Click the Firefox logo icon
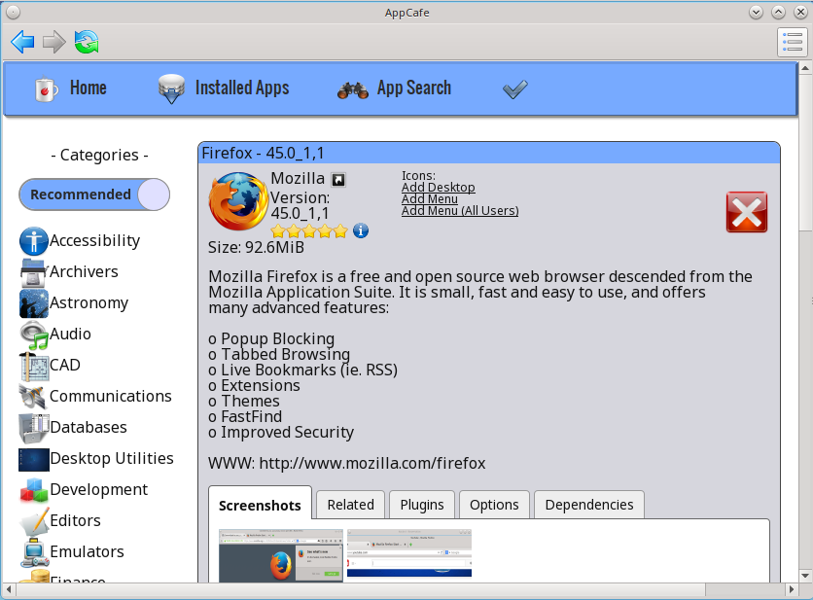 [x=238, y=201]
